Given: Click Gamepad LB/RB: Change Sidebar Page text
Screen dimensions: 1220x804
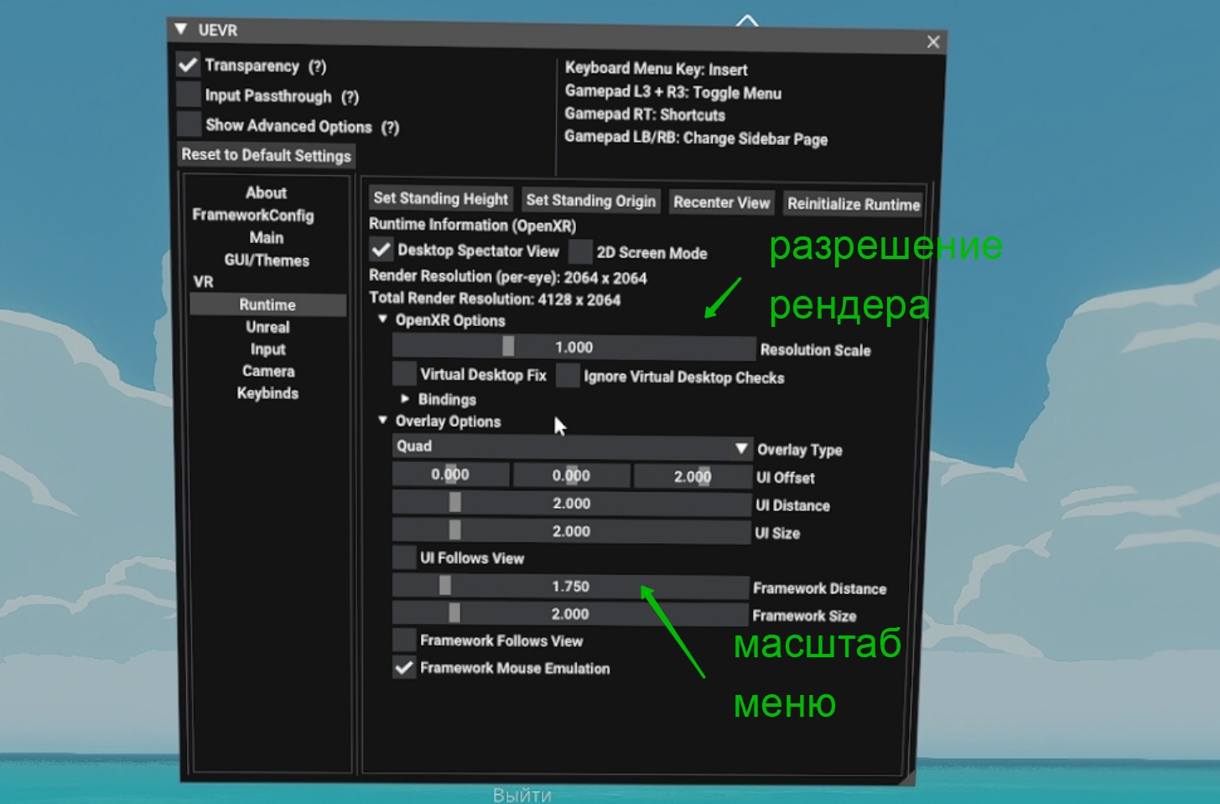Looking at the screenshot, I should pos(696,137).
